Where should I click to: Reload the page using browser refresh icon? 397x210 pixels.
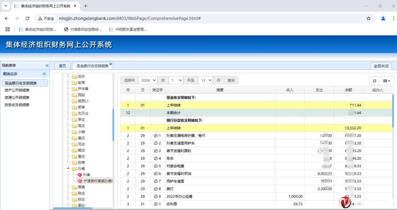(27, 18)
